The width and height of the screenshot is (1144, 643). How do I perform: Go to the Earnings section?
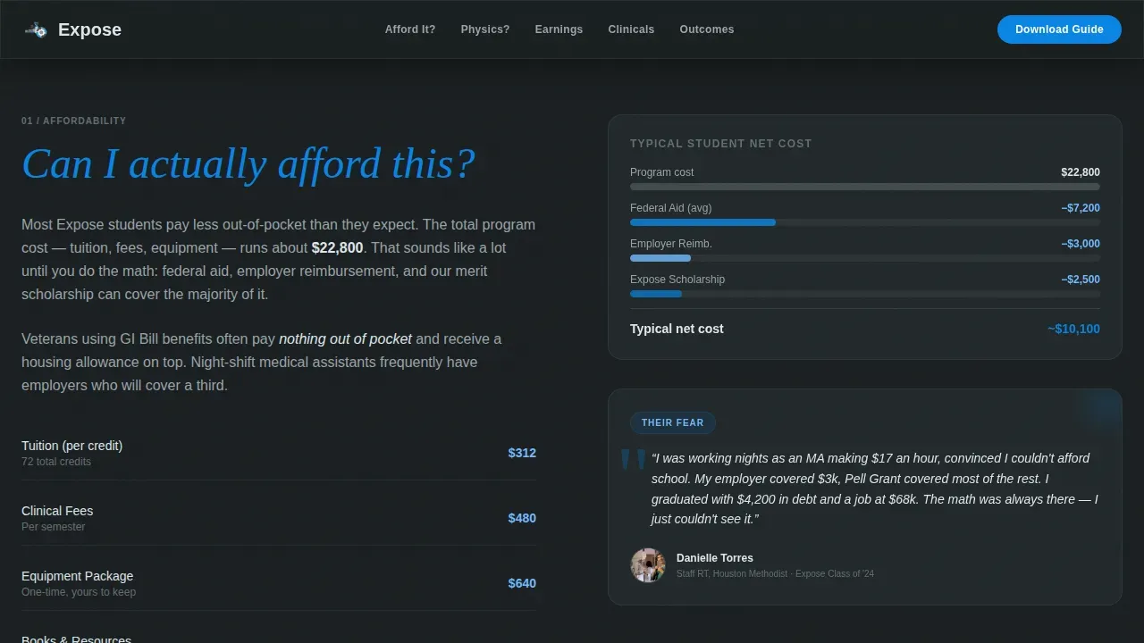coord(559,29)
